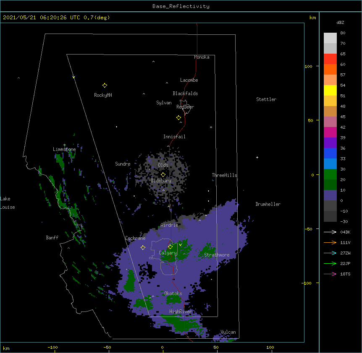Click the Banff label

pos(52,238)
